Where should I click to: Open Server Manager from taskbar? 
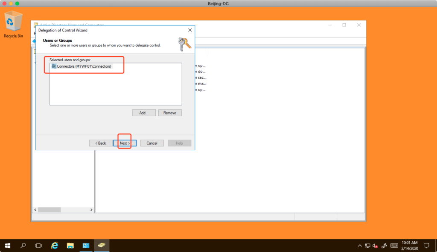tap(86, 246)
